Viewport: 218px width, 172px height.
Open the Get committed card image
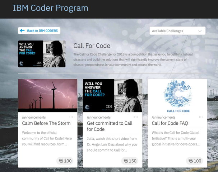click(x=112, y=96)
